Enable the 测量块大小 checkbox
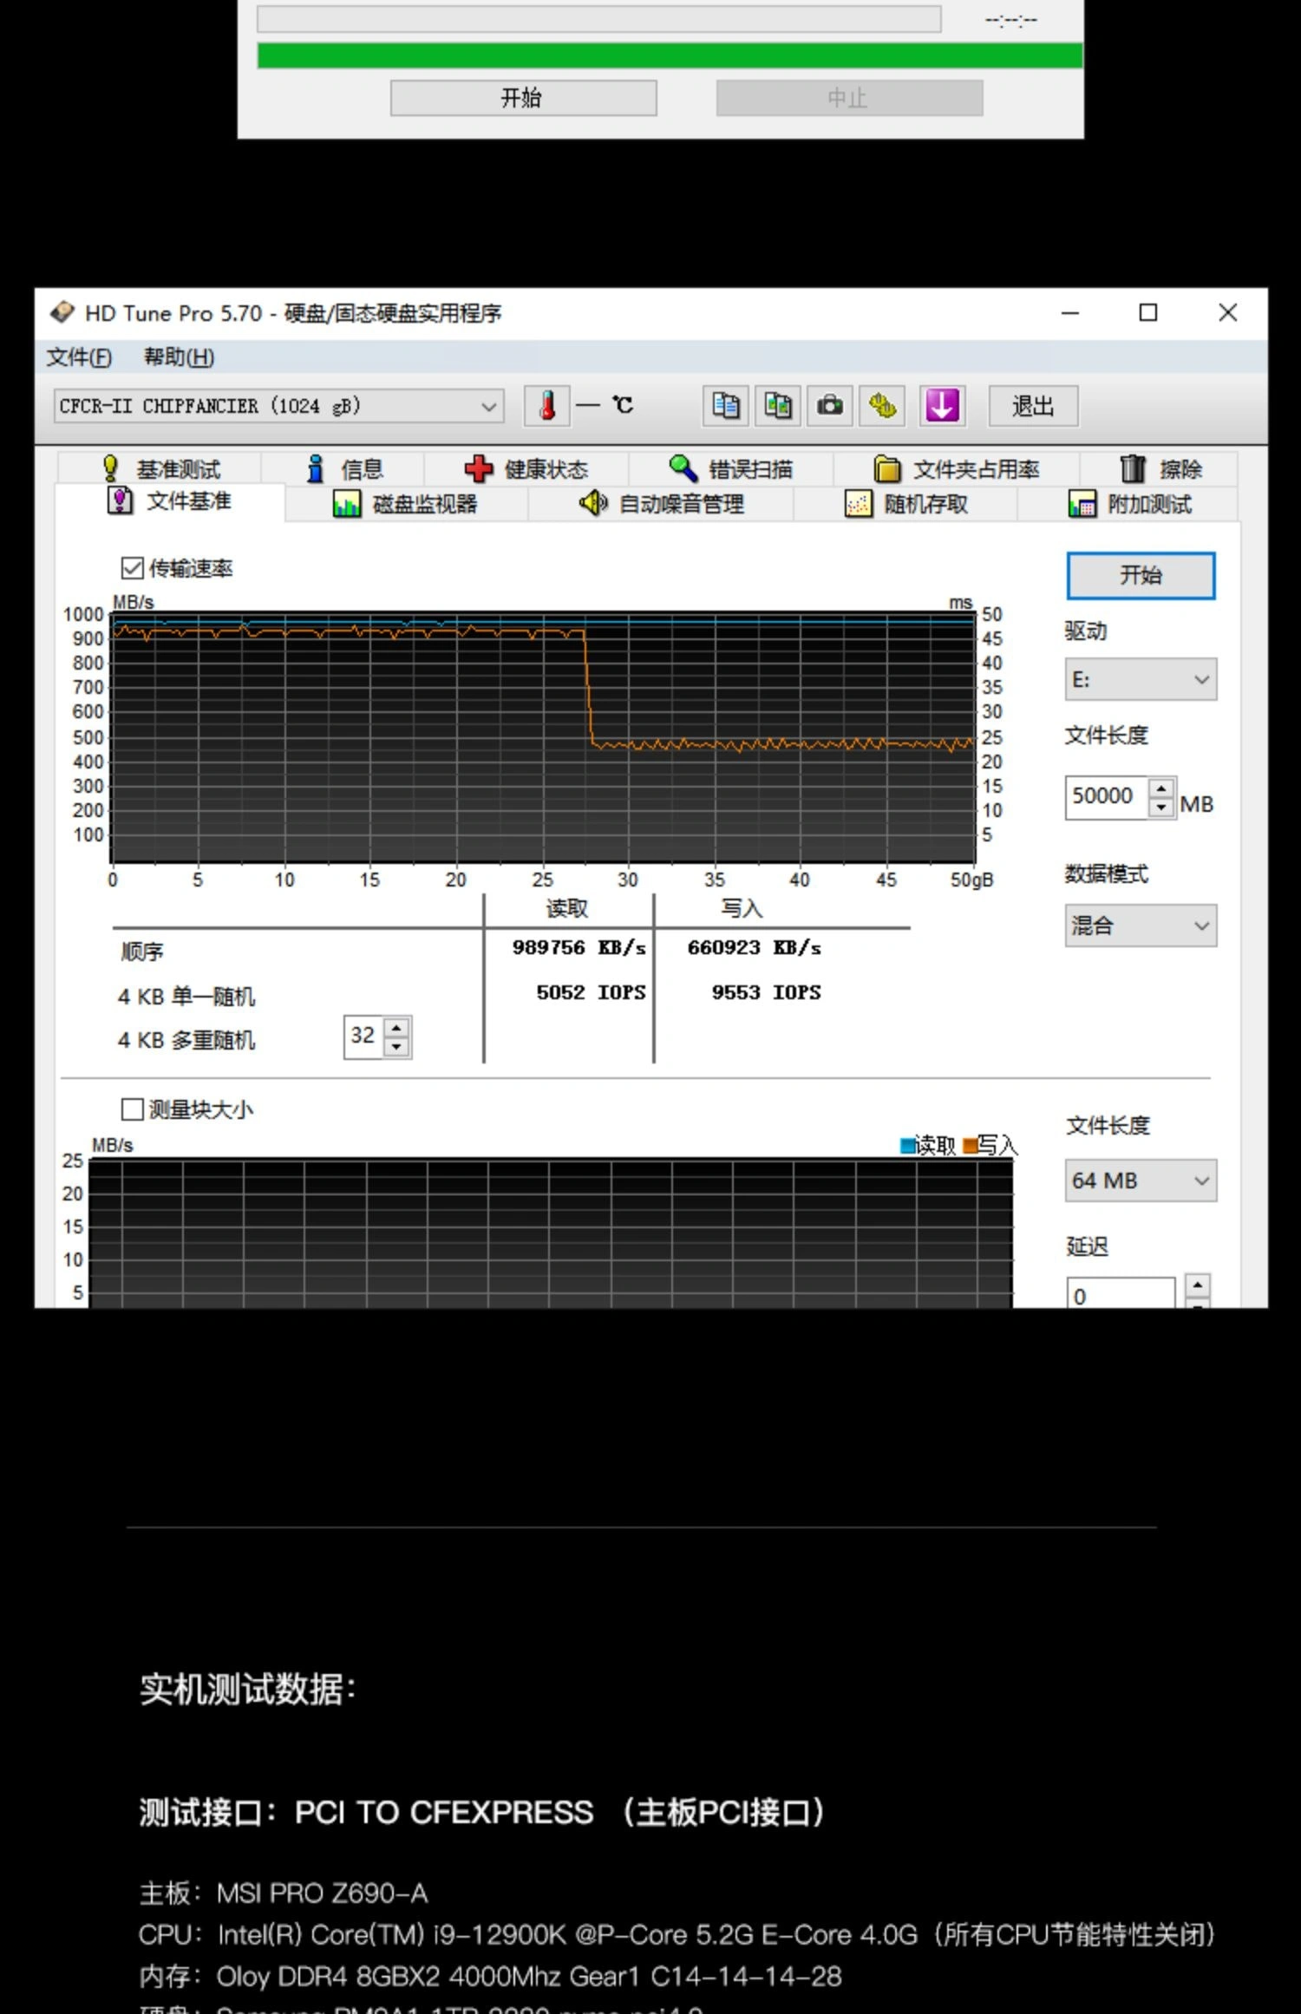Viewport: 1301px width, 2014px height. [132, 1109]
